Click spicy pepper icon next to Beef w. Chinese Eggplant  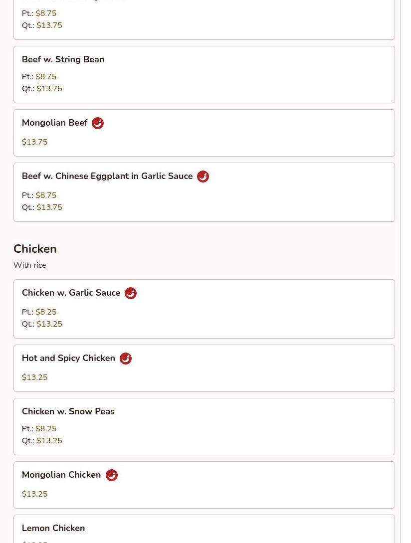[x=203, y=177]
